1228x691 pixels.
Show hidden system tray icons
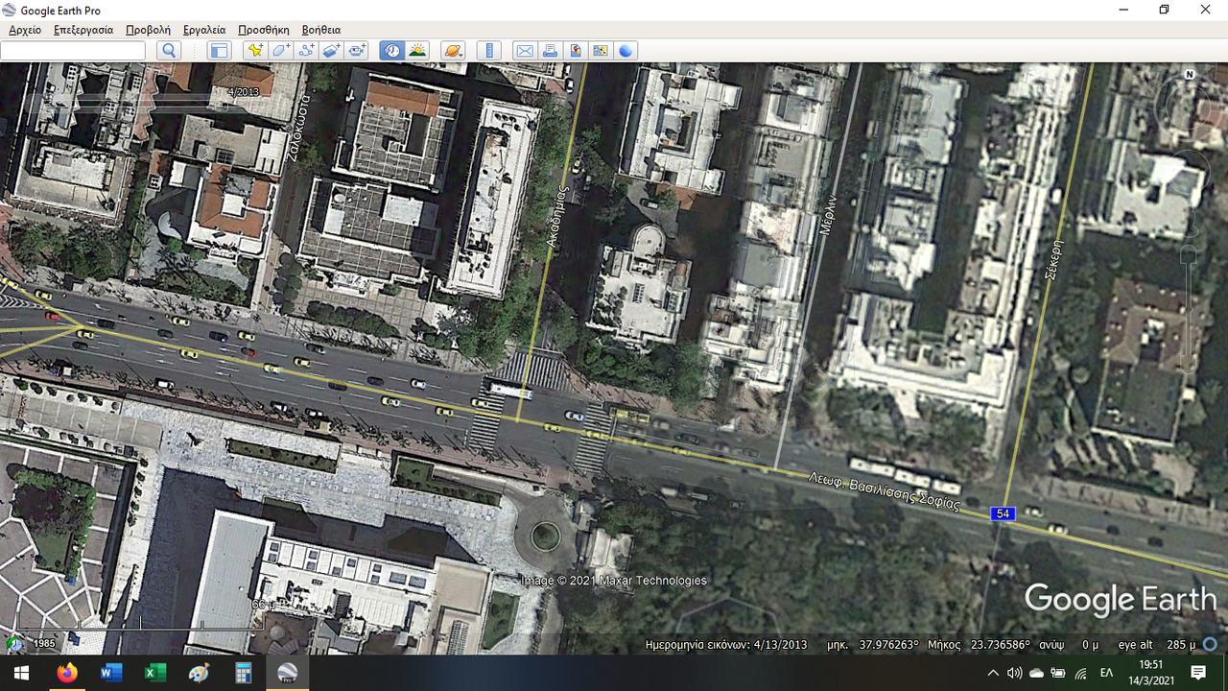coord(993,673)
